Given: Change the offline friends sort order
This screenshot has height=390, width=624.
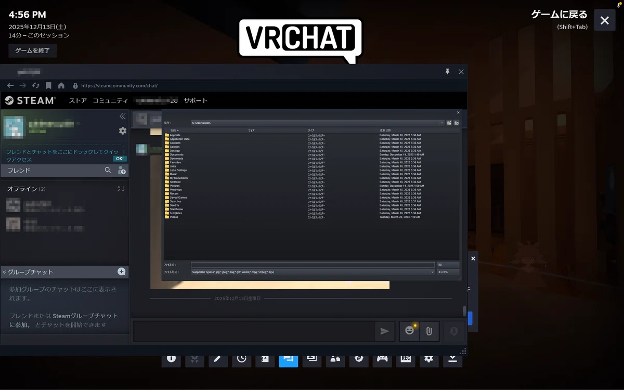Looking at the screenshot, I should pyautogui.click(x=121, y=188).
